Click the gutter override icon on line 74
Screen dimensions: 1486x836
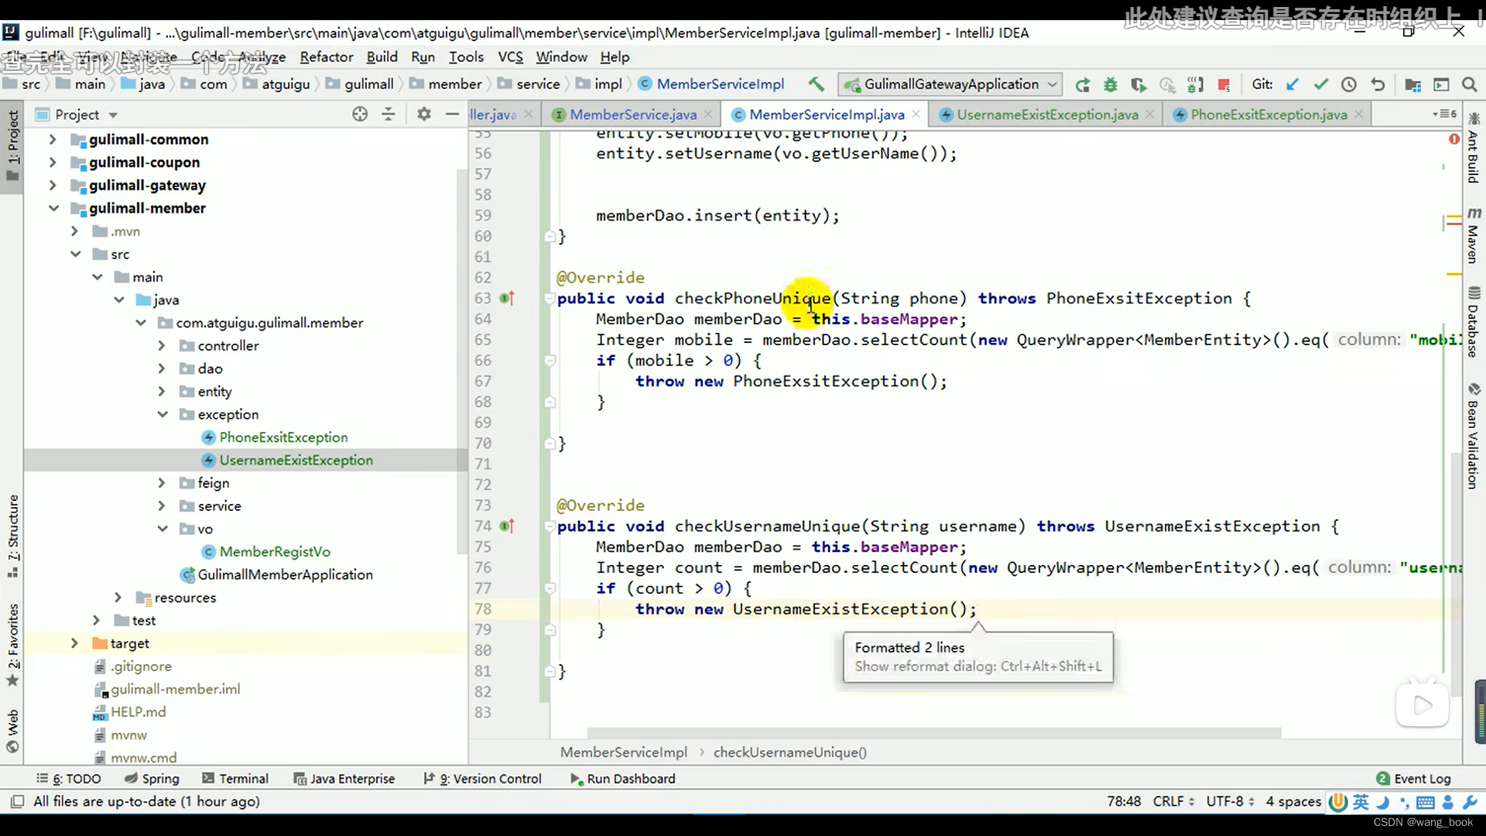pos(507,526)
